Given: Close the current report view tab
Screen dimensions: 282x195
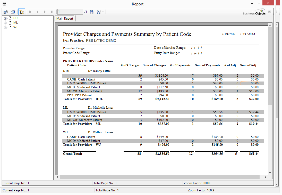Looking at the screenshot, I should 270,12.
